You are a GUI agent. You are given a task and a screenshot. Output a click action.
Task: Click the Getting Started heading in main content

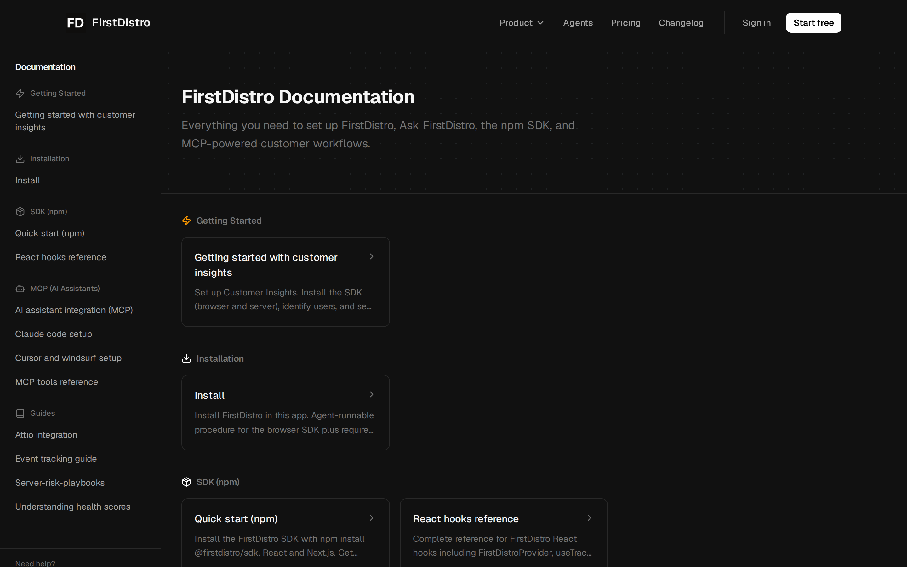[x=229, y=220]
